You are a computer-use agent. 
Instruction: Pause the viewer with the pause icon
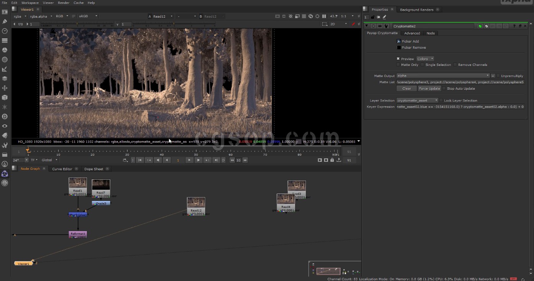324,16
